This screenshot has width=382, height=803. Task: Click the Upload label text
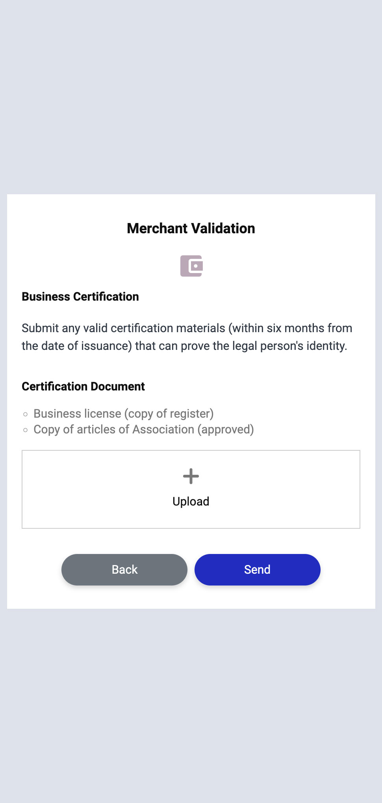(191, 501)
